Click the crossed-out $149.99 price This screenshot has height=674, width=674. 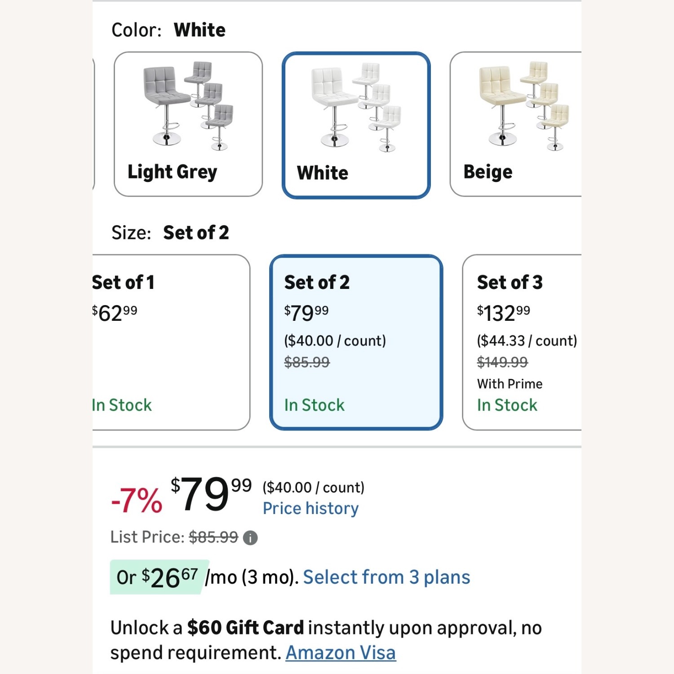(502, 362)
